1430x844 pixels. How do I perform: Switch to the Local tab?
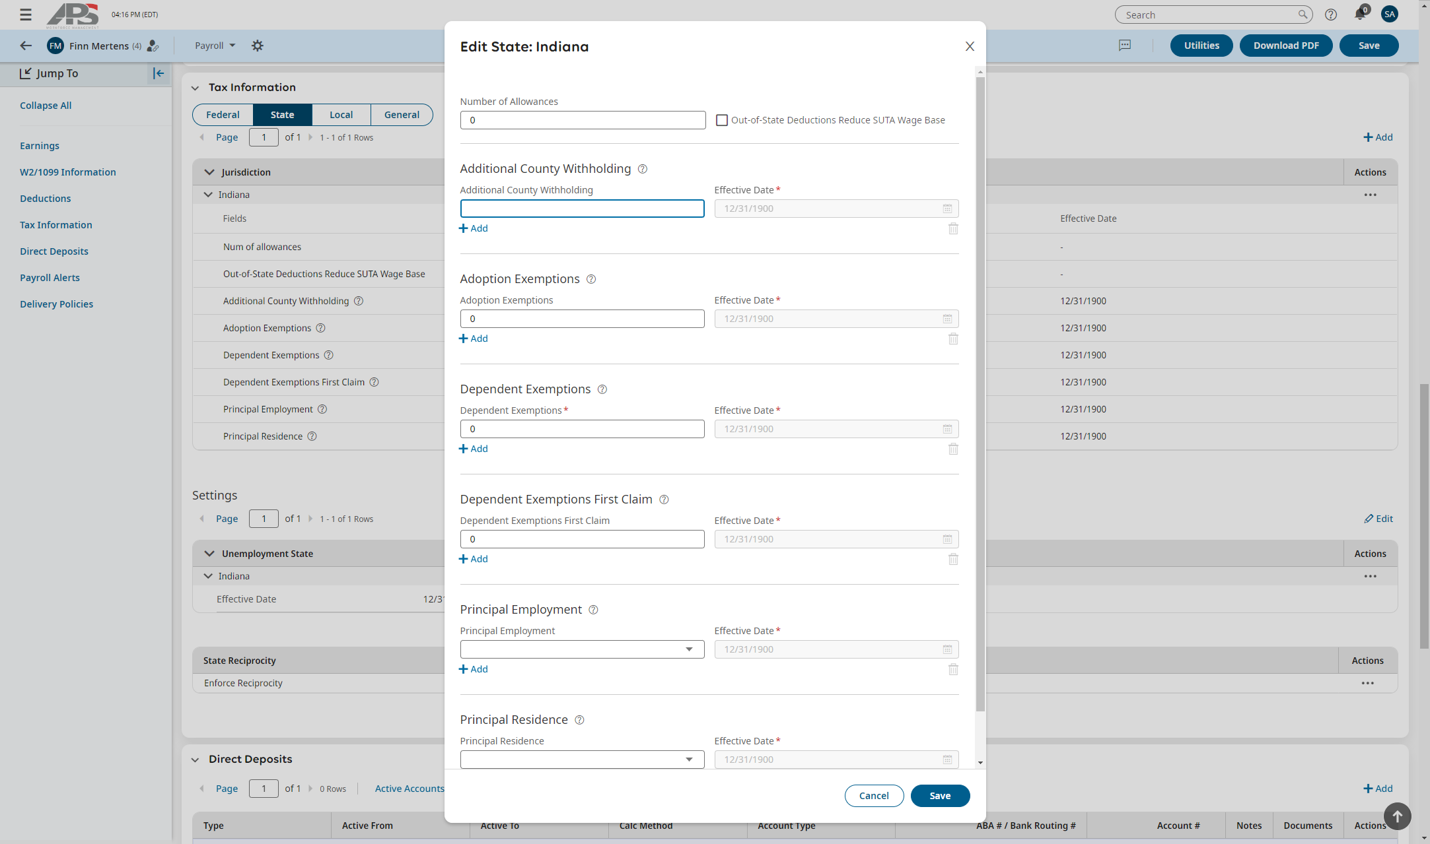[x=341, y=115]
